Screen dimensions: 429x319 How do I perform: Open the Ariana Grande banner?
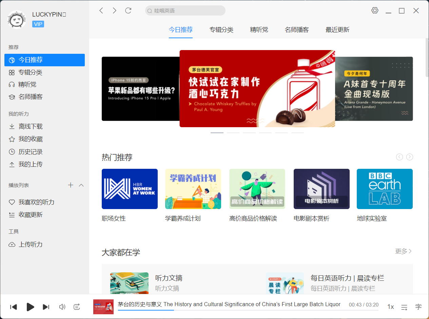374,89
